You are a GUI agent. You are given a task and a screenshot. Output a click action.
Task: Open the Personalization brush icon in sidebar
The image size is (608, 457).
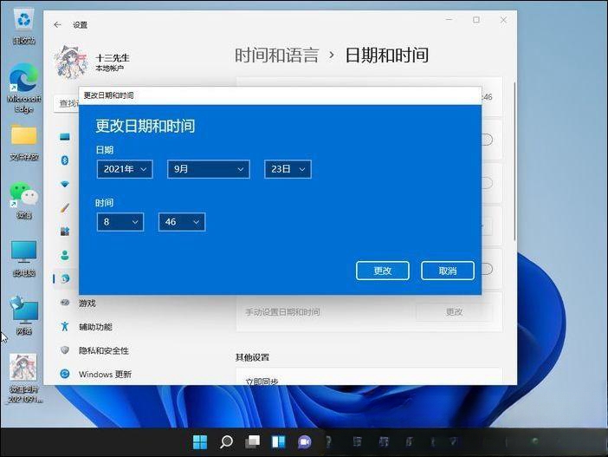tap(65, 208)
